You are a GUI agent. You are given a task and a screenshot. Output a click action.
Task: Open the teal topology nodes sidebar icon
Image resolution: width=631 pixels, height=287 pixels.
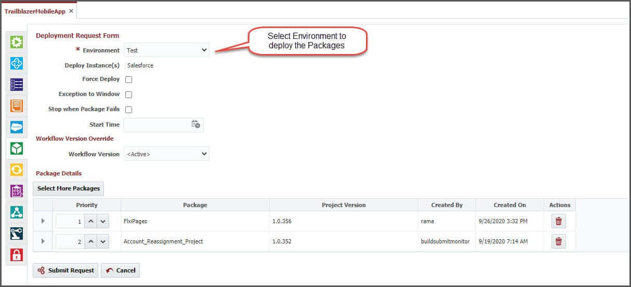17,212
